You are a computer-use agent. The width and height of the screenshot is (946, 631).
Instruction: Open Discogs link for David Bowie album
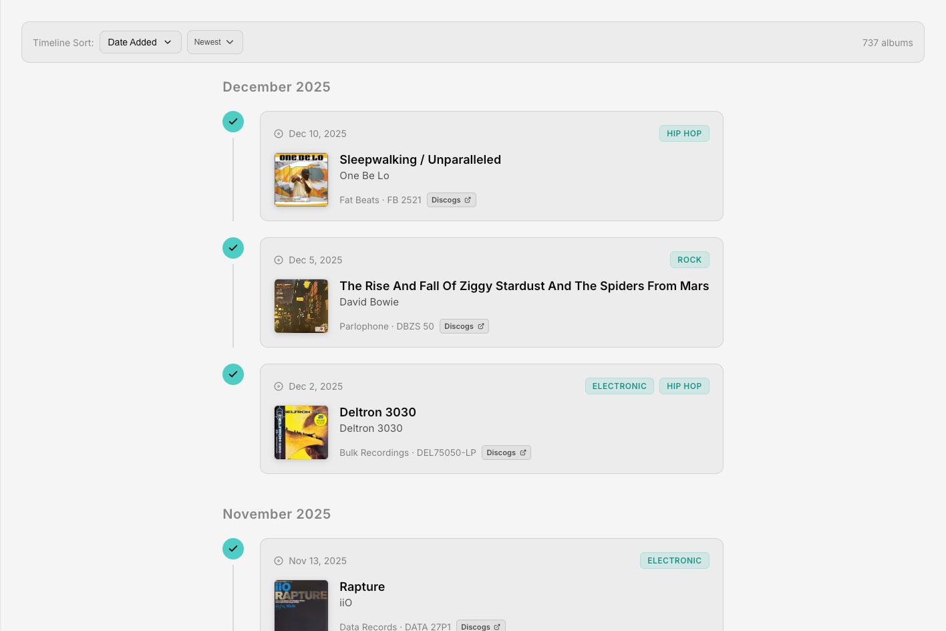pos(464,326)
